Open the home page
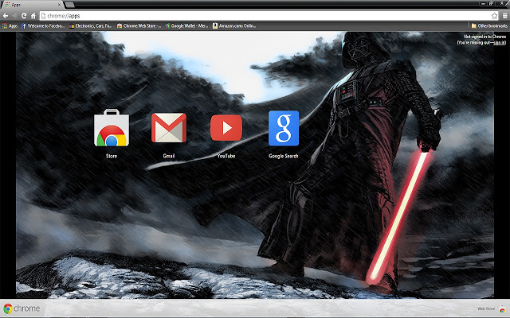The height and width of the screenshot is (318, 510). [33, 16]
